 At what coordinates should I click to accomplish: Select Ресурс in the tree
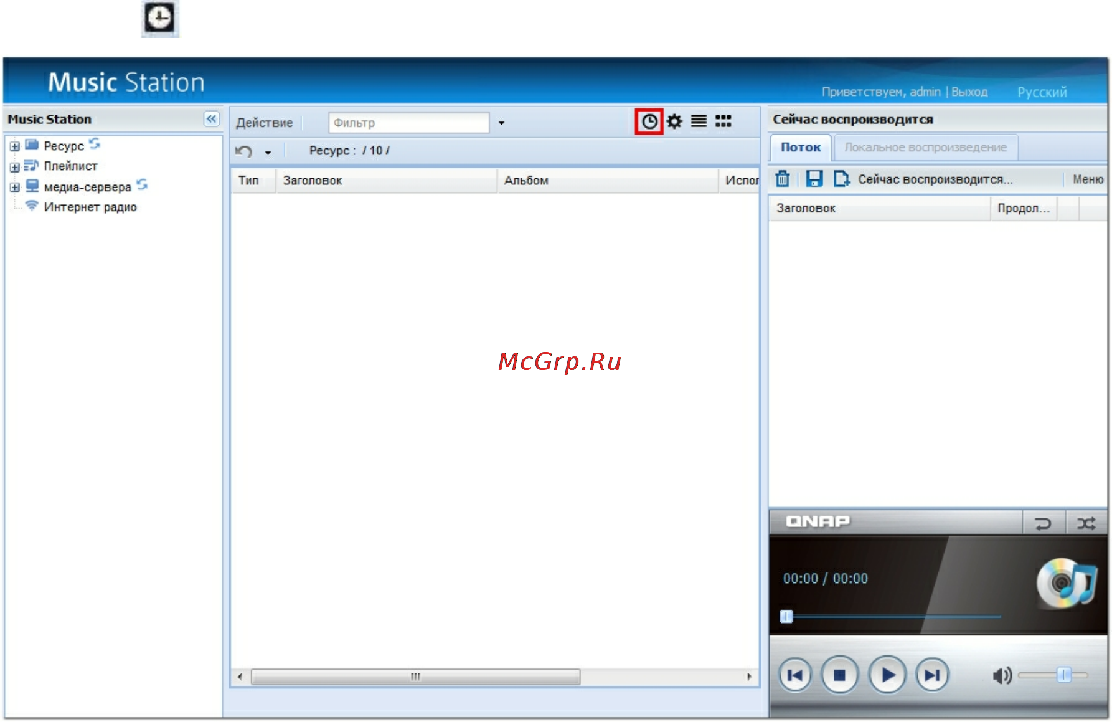(x=64, y=146)
